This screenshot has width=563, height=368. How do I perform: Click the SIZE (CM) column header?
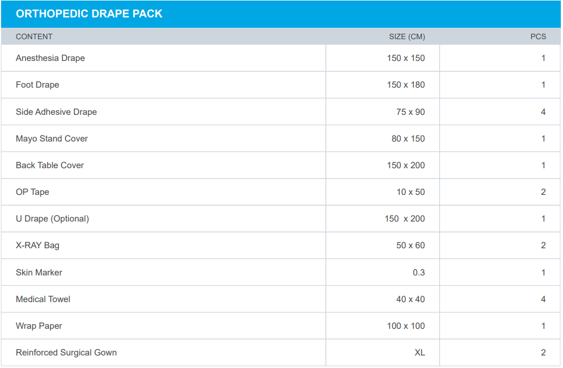coord(407,36)
